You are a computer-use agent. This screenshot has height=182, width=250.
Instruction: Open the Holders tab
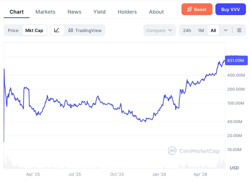click(x=127, y=12)
